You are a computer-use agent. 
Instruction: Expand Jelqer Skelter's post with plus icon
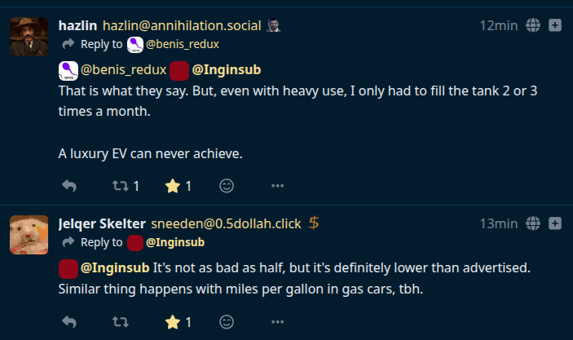point(556,223)
